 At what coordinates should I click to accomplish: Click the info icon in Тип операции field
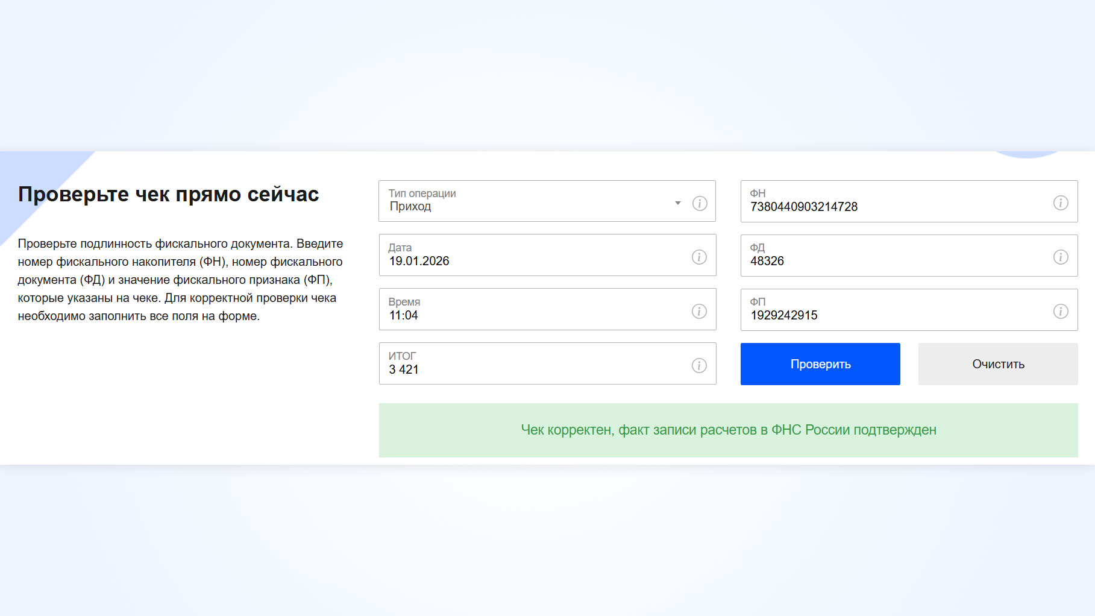click(x=699, y=203)
